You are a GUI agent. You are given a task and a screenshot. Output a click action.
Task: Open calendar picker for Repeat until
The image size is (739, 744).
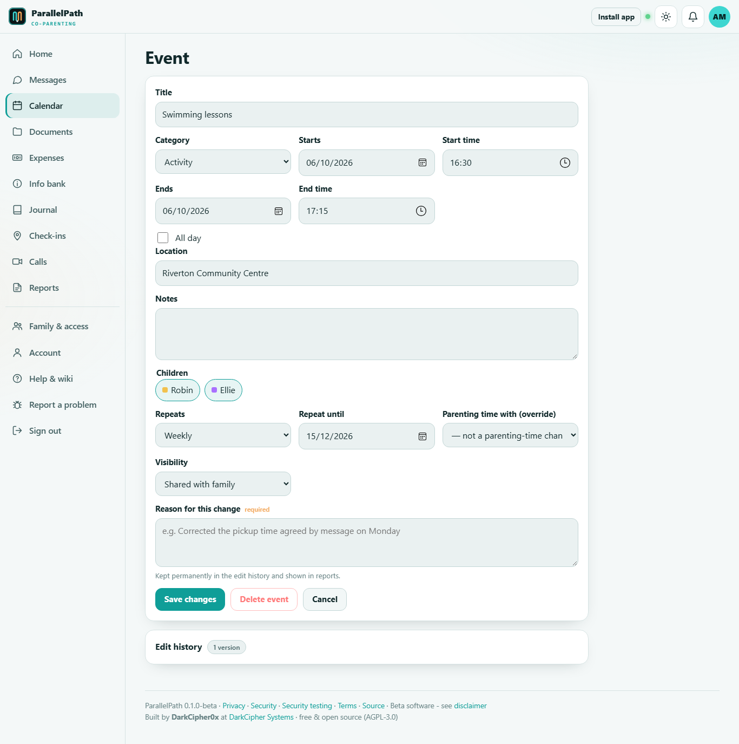[423, 436]
